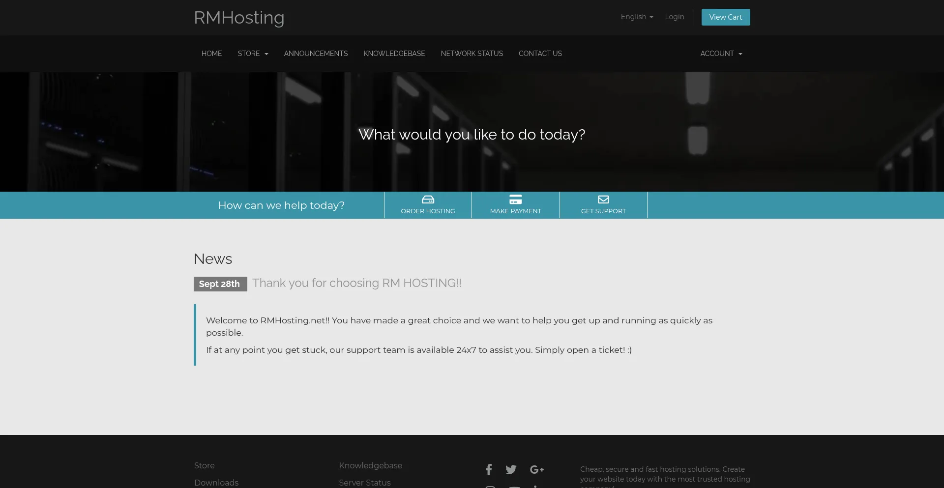Open the Announcements menu item
Viewport: 944px width, 488px height.
coord(316,54)
